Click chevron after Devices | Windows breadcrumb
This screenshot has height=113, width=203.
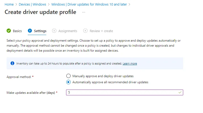[x=49, y=4]
